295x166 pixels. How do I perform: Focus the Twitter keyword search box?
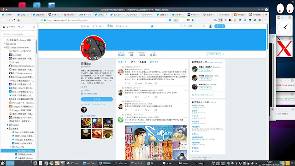coord(193,26)
